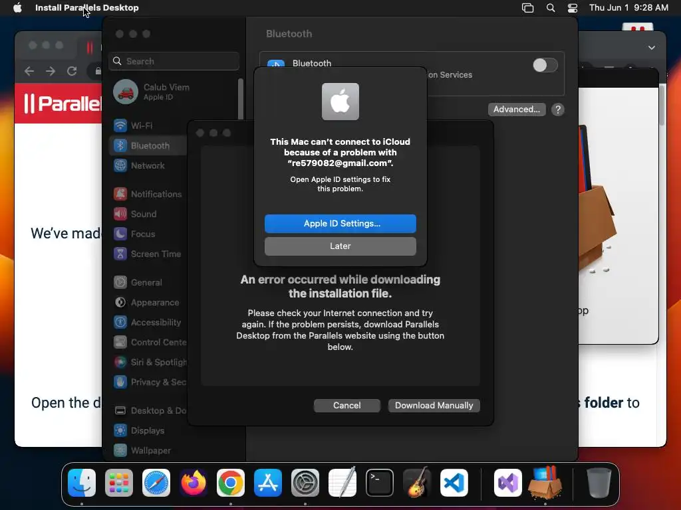Click the Parallels logo on webpage
Image resolution: width=681 pixels, height=510 pixels.
click(x=63, y=104)
